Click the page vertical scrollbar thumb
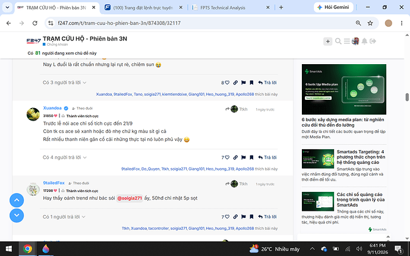The image size is (410, 256). (x=407, y=97)
